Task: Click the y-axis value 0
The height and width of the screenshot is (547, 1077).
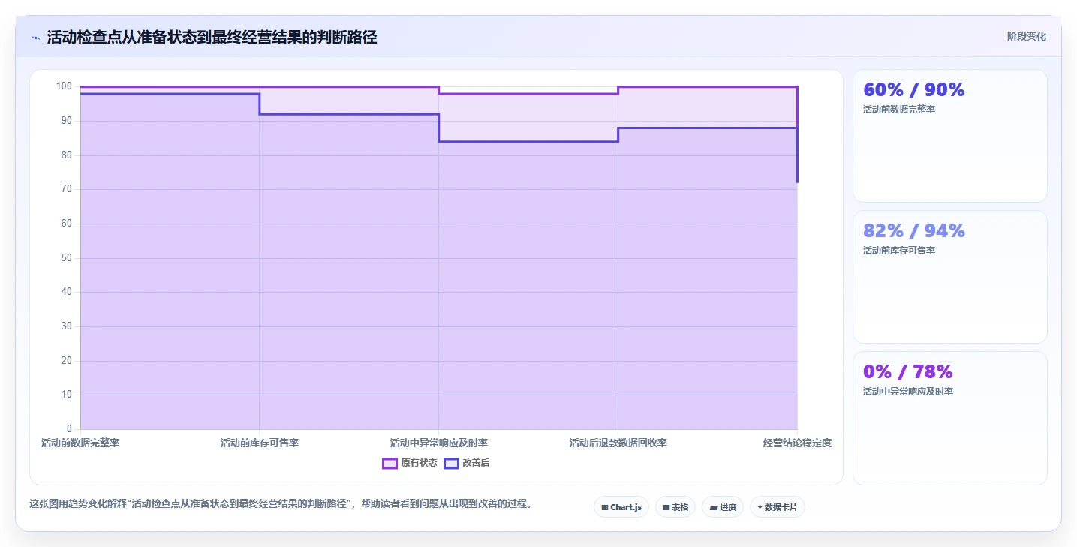Action: [69, 429]
